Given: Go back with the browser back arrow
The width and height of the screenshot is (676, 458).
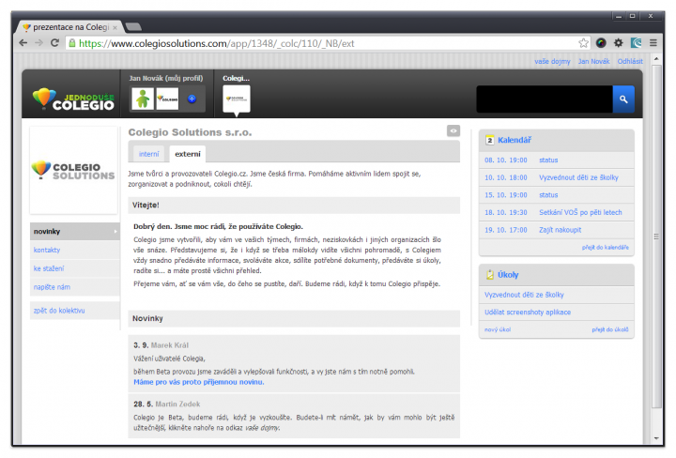Looking at the screenshot, I should click(23, 43).
